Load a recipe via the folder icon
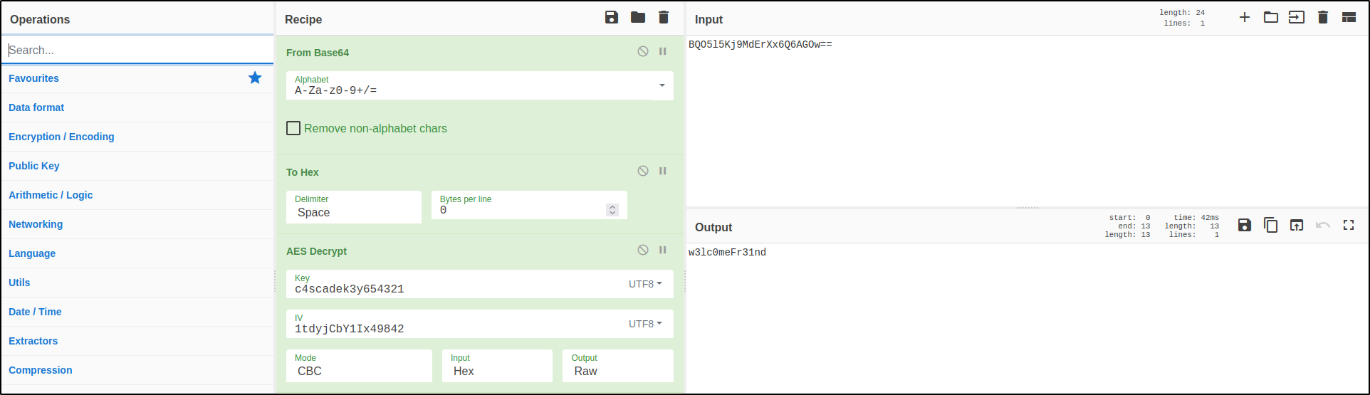This screenshot has height=395, width=1370. 638,18
